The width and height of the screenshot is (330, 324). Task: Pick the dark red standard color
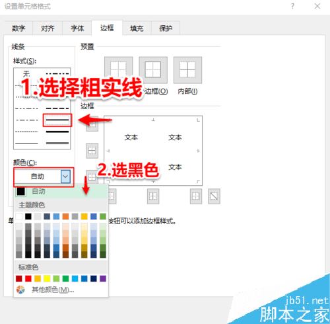(x=19, y=278)
